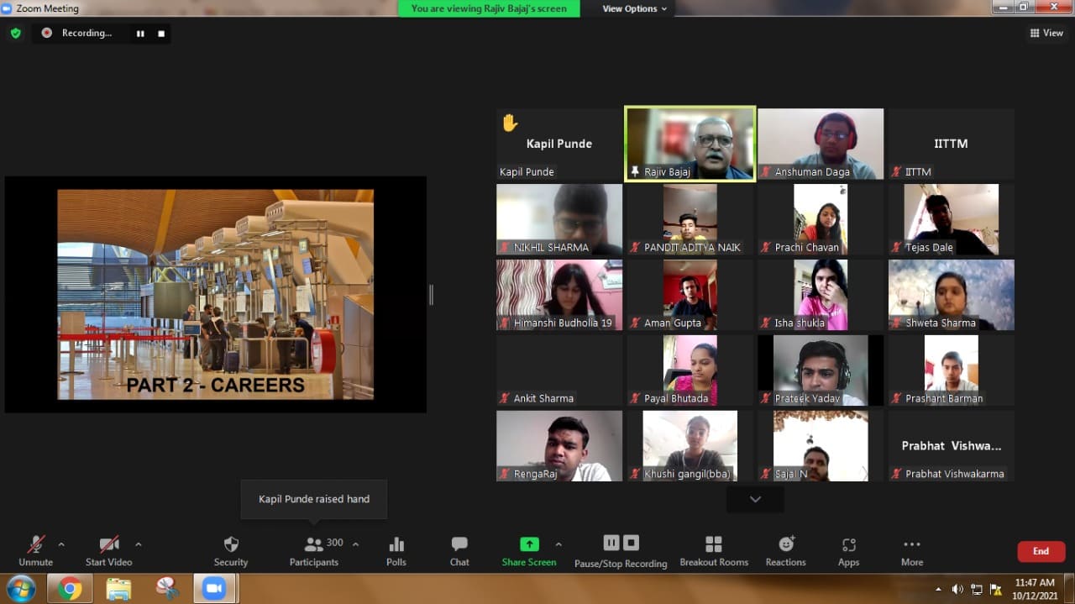Select Payal Bhutada's video tile
1075x604 pixels.
tap(690, 370)
